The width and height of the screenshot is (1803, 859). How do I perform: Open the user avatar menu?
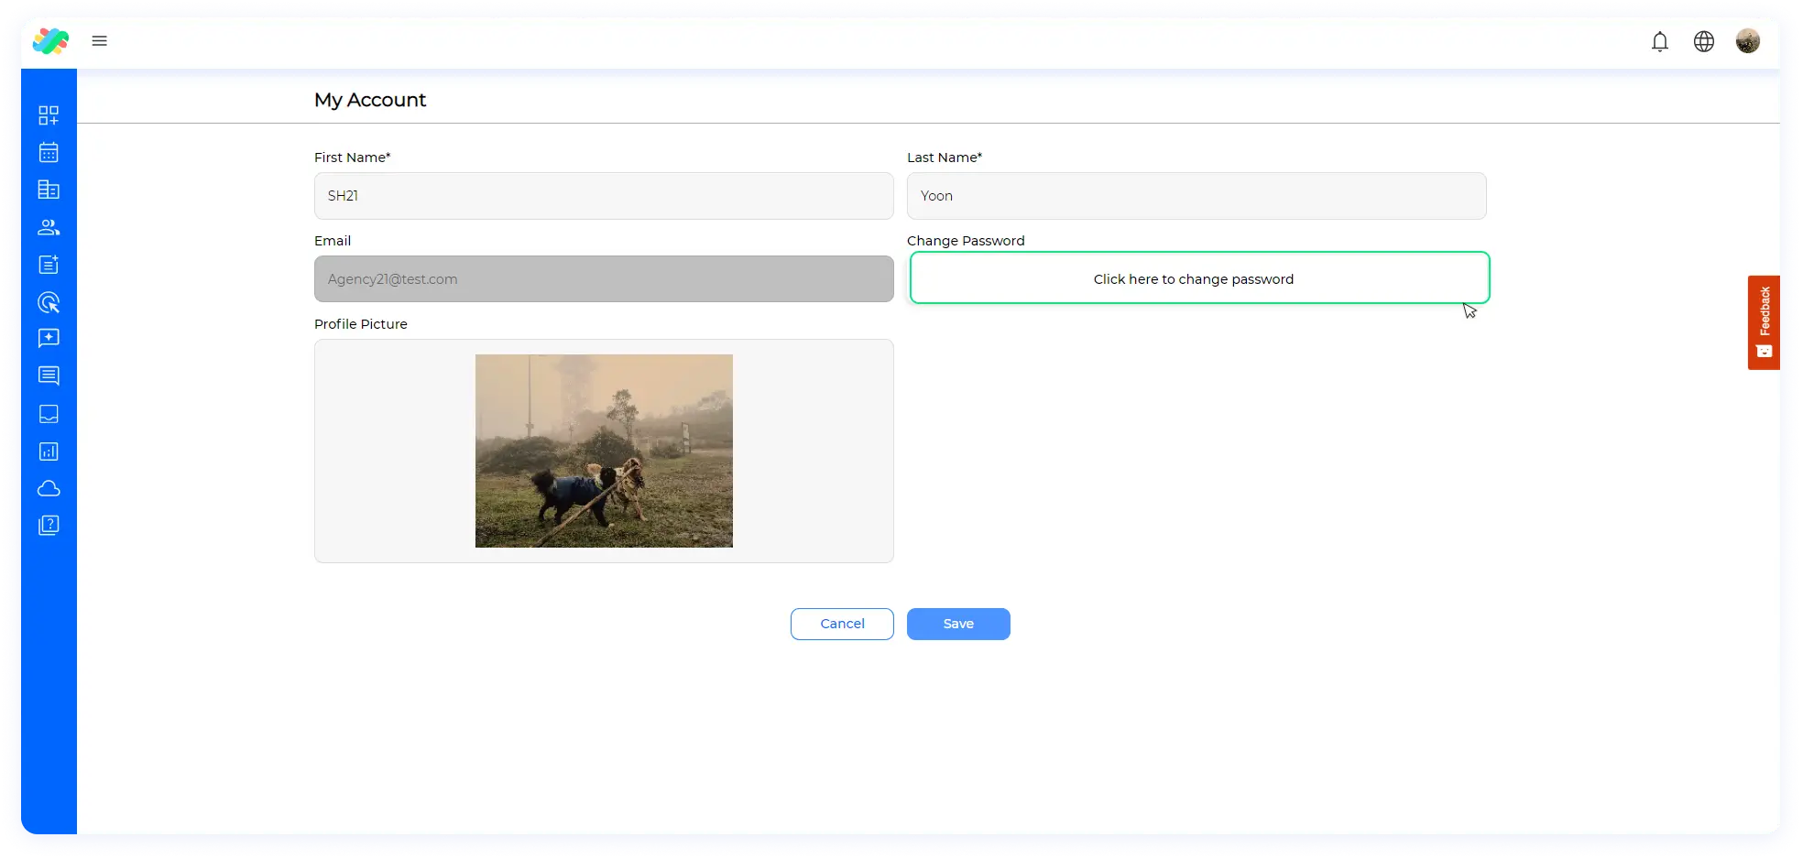pyautogui.click(x=1747, y=41)
